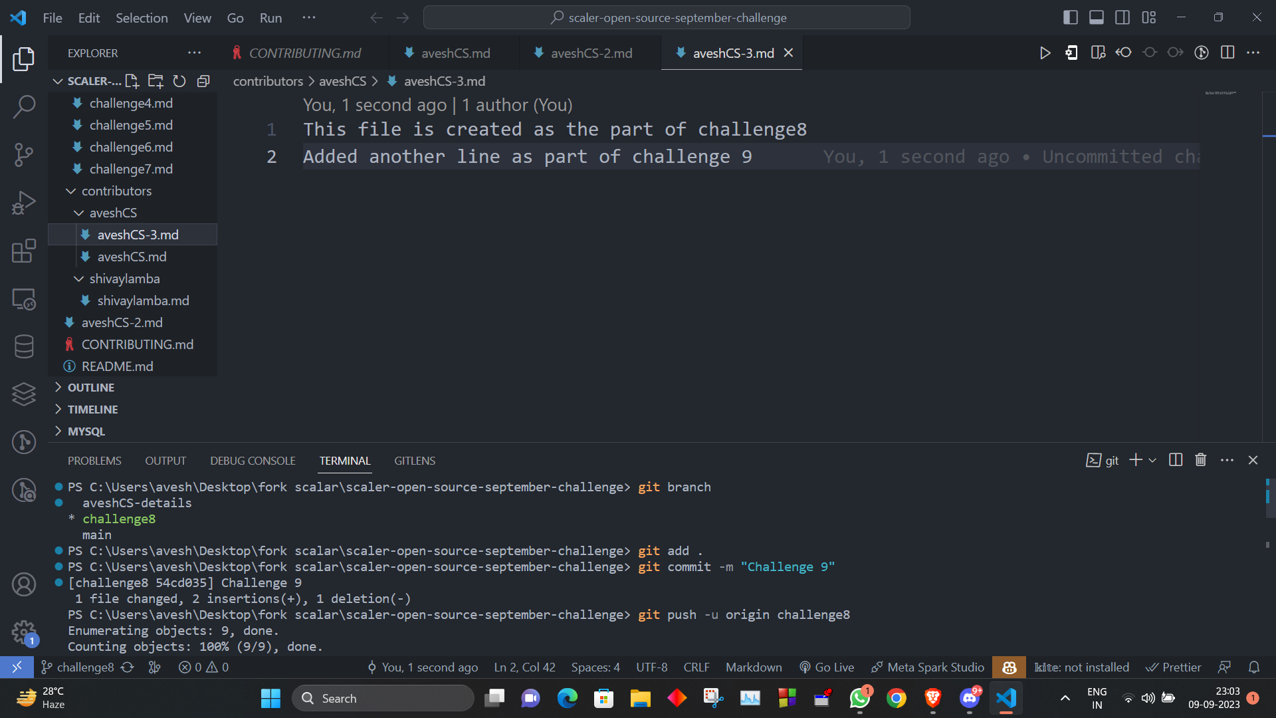1276x718 pixels.
Task: Open GitHub Copilot status icon
Action: click(x=1009, y=667)
